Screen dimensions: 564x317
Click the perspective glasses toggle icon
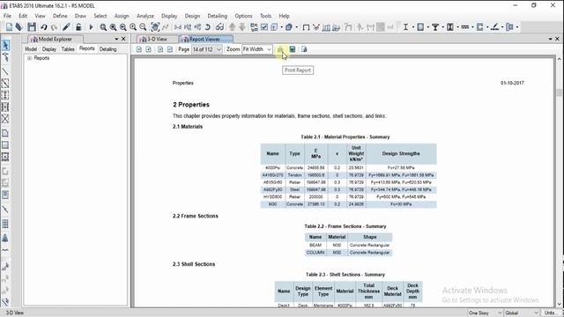tap(219, 27)
